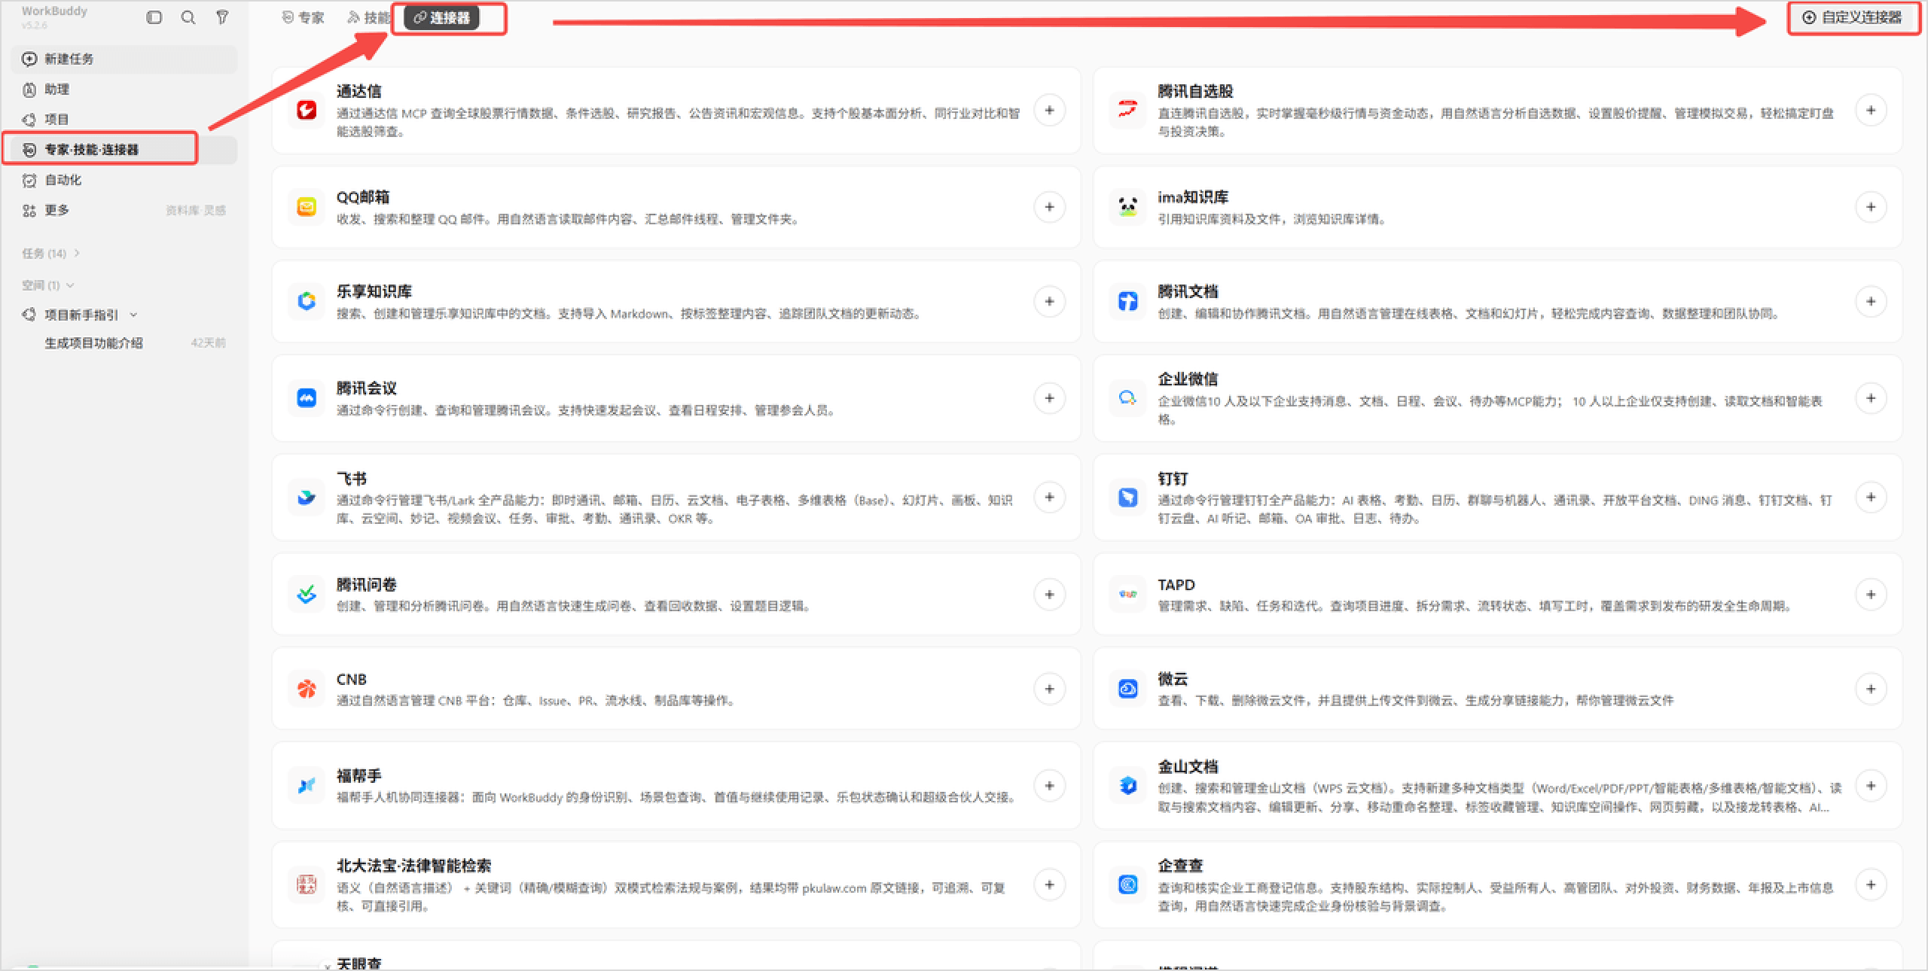1928x971 pixels.
Task: Click the 乐享知识库 title
Action: tap(374, 292)
